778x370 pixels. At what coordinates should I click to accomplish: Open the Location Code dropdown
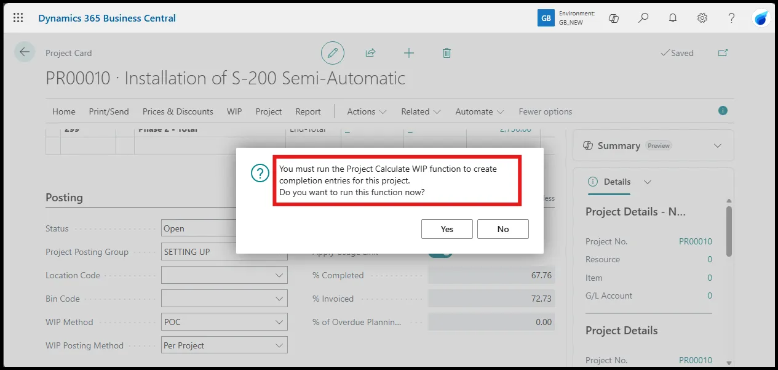click(x=279, y=275)
